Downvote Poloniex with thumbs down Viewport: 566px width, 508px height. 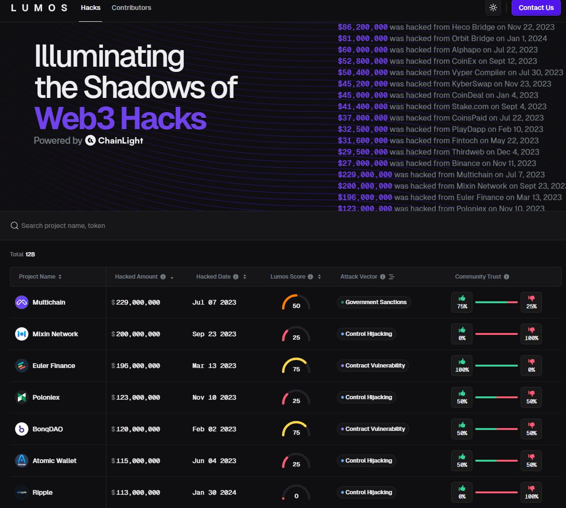click(532, 397)
